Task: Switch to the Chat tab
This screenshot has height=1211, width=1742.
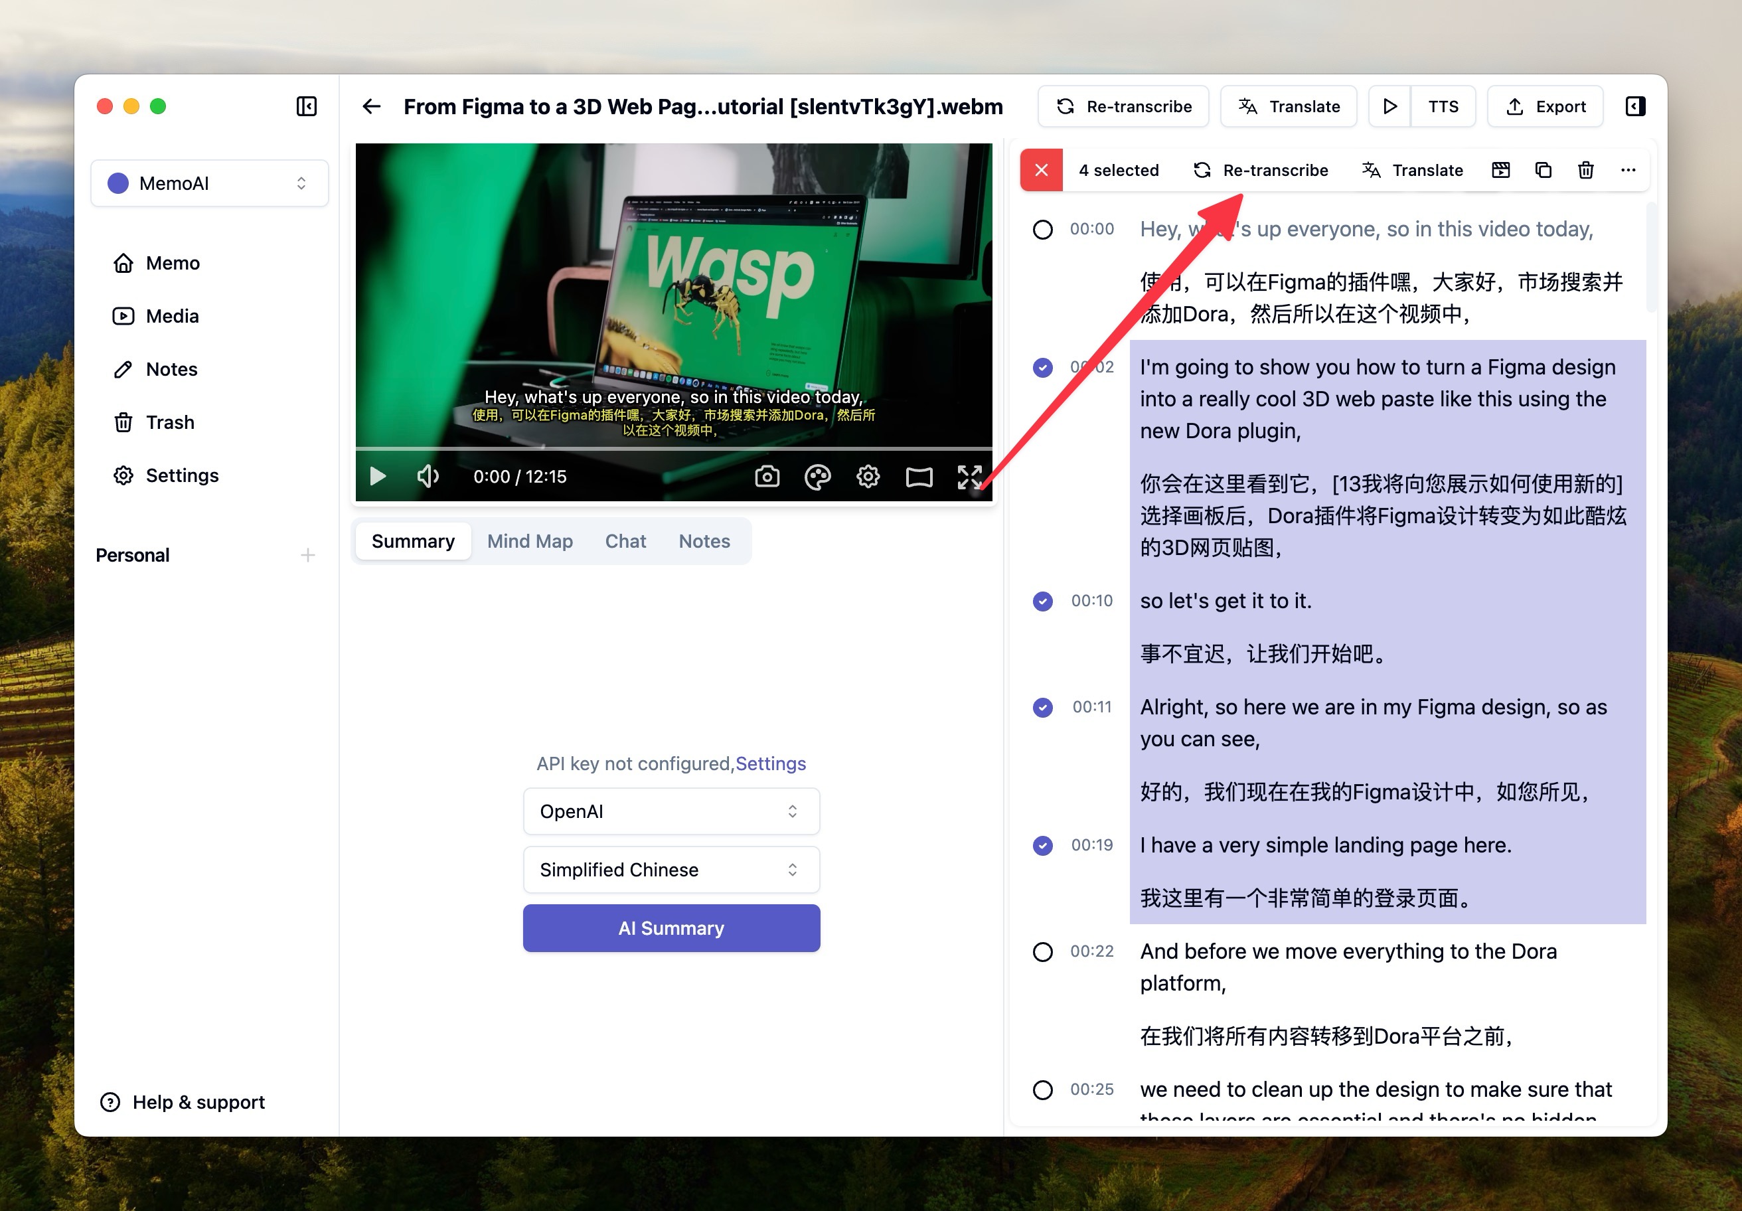Action: (x=625, y=540)
